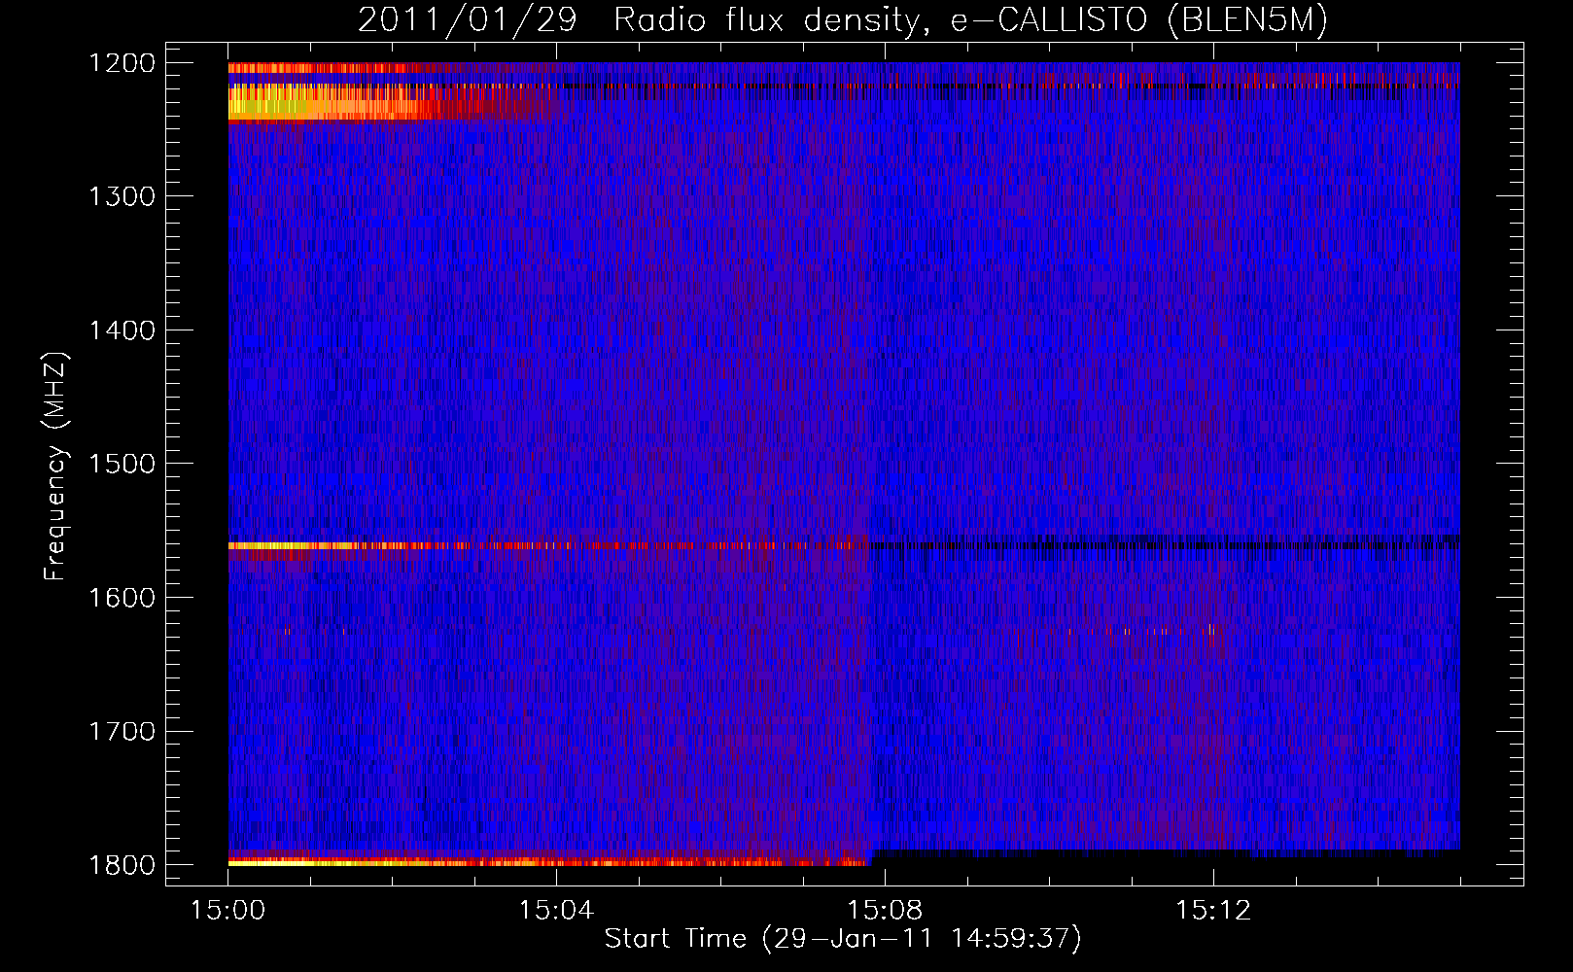Image resolution: width=1573 pixels, height=972 pixels.
Task: Click the 1600 frequency tick label
Action: pyautogui.click(x=122, y=598)
